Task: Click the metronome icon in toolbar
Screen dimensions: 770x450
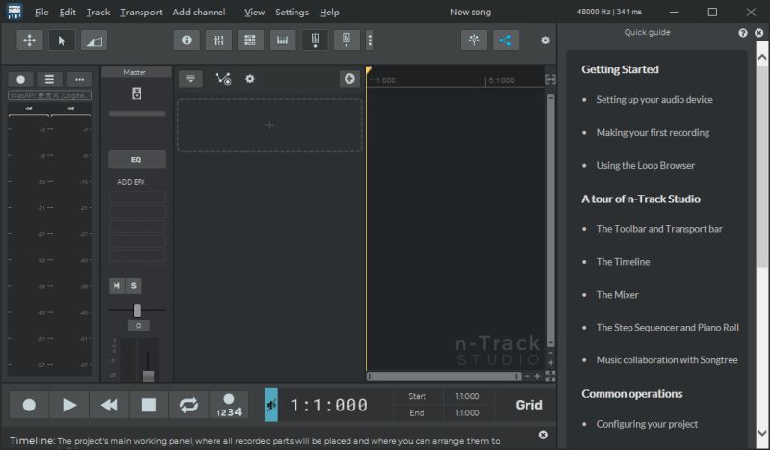Action: click(314, 40)
